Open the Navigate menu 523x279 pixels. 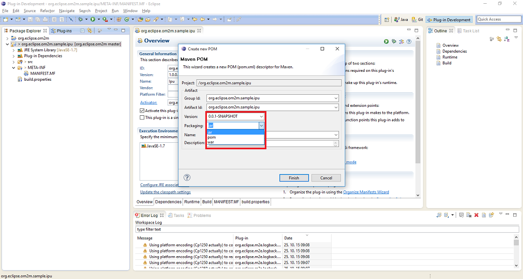(x=67, y=11)
